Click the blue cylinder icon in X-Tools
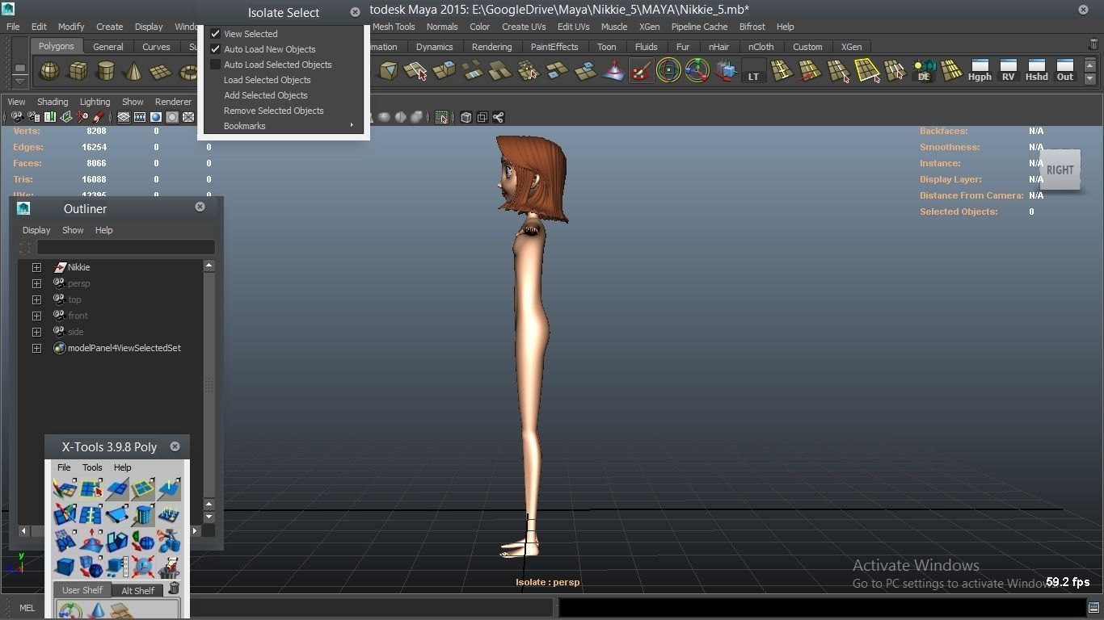This screenshot has height=620, width=1104. pyautogui.click(x=143, y=514)
